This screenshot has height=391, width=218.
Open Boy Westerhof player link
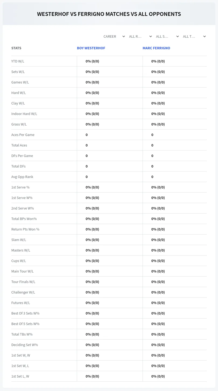click(x=91, y=48)
